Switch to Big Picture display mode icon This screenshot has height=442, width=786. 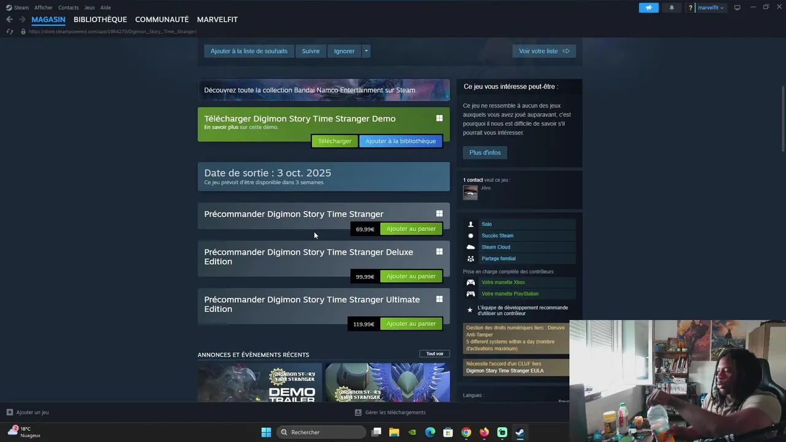click(x=737, y=7)
